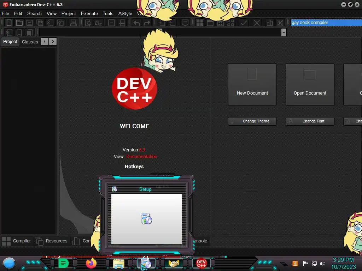The height and width of the screenshot is (271, 362).
Task: Click the right arrow beside sidebar tabs
Action: 53,42
